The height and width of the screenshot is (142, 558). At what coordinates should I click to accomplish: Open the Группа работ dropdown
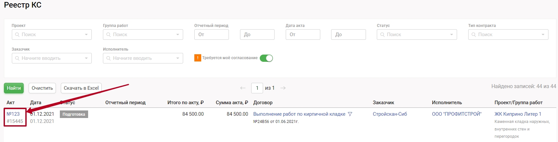143,35
